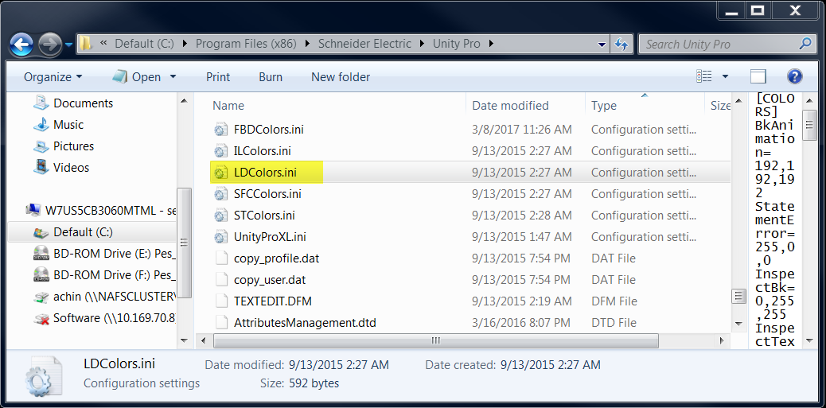The width and height of the screenshot is (826, 408).
Task: Change your view icon button
Action: click(x=703, y=76)
